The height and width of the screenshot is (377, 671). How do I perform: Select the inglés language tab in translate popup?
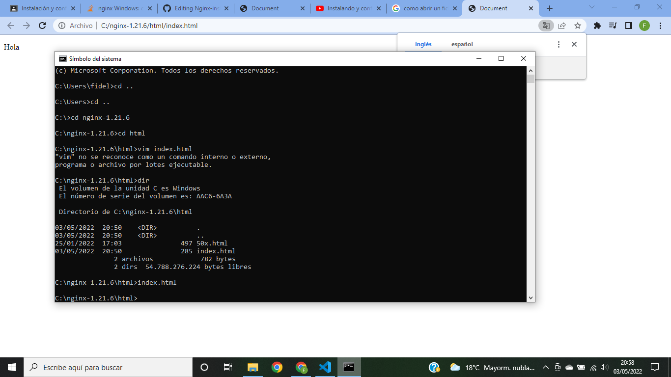(423, 44)
